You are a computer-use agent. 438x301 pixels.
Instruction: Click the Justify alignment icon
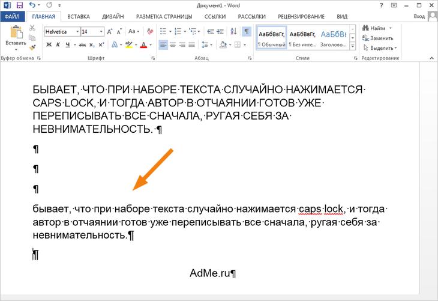[x=191, y=44]
